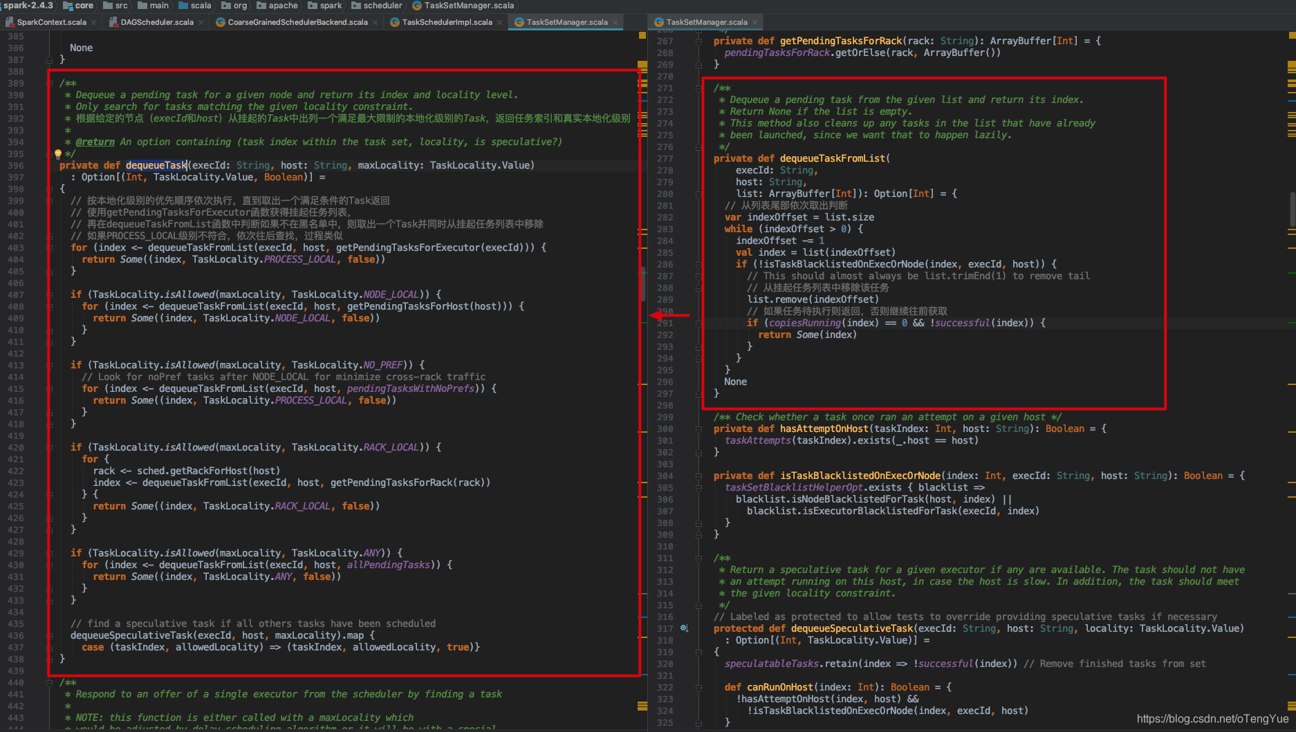Click the main folder icon in breadcrumbs
This screenshot has height=732, width=1296.
coord(142,6)
